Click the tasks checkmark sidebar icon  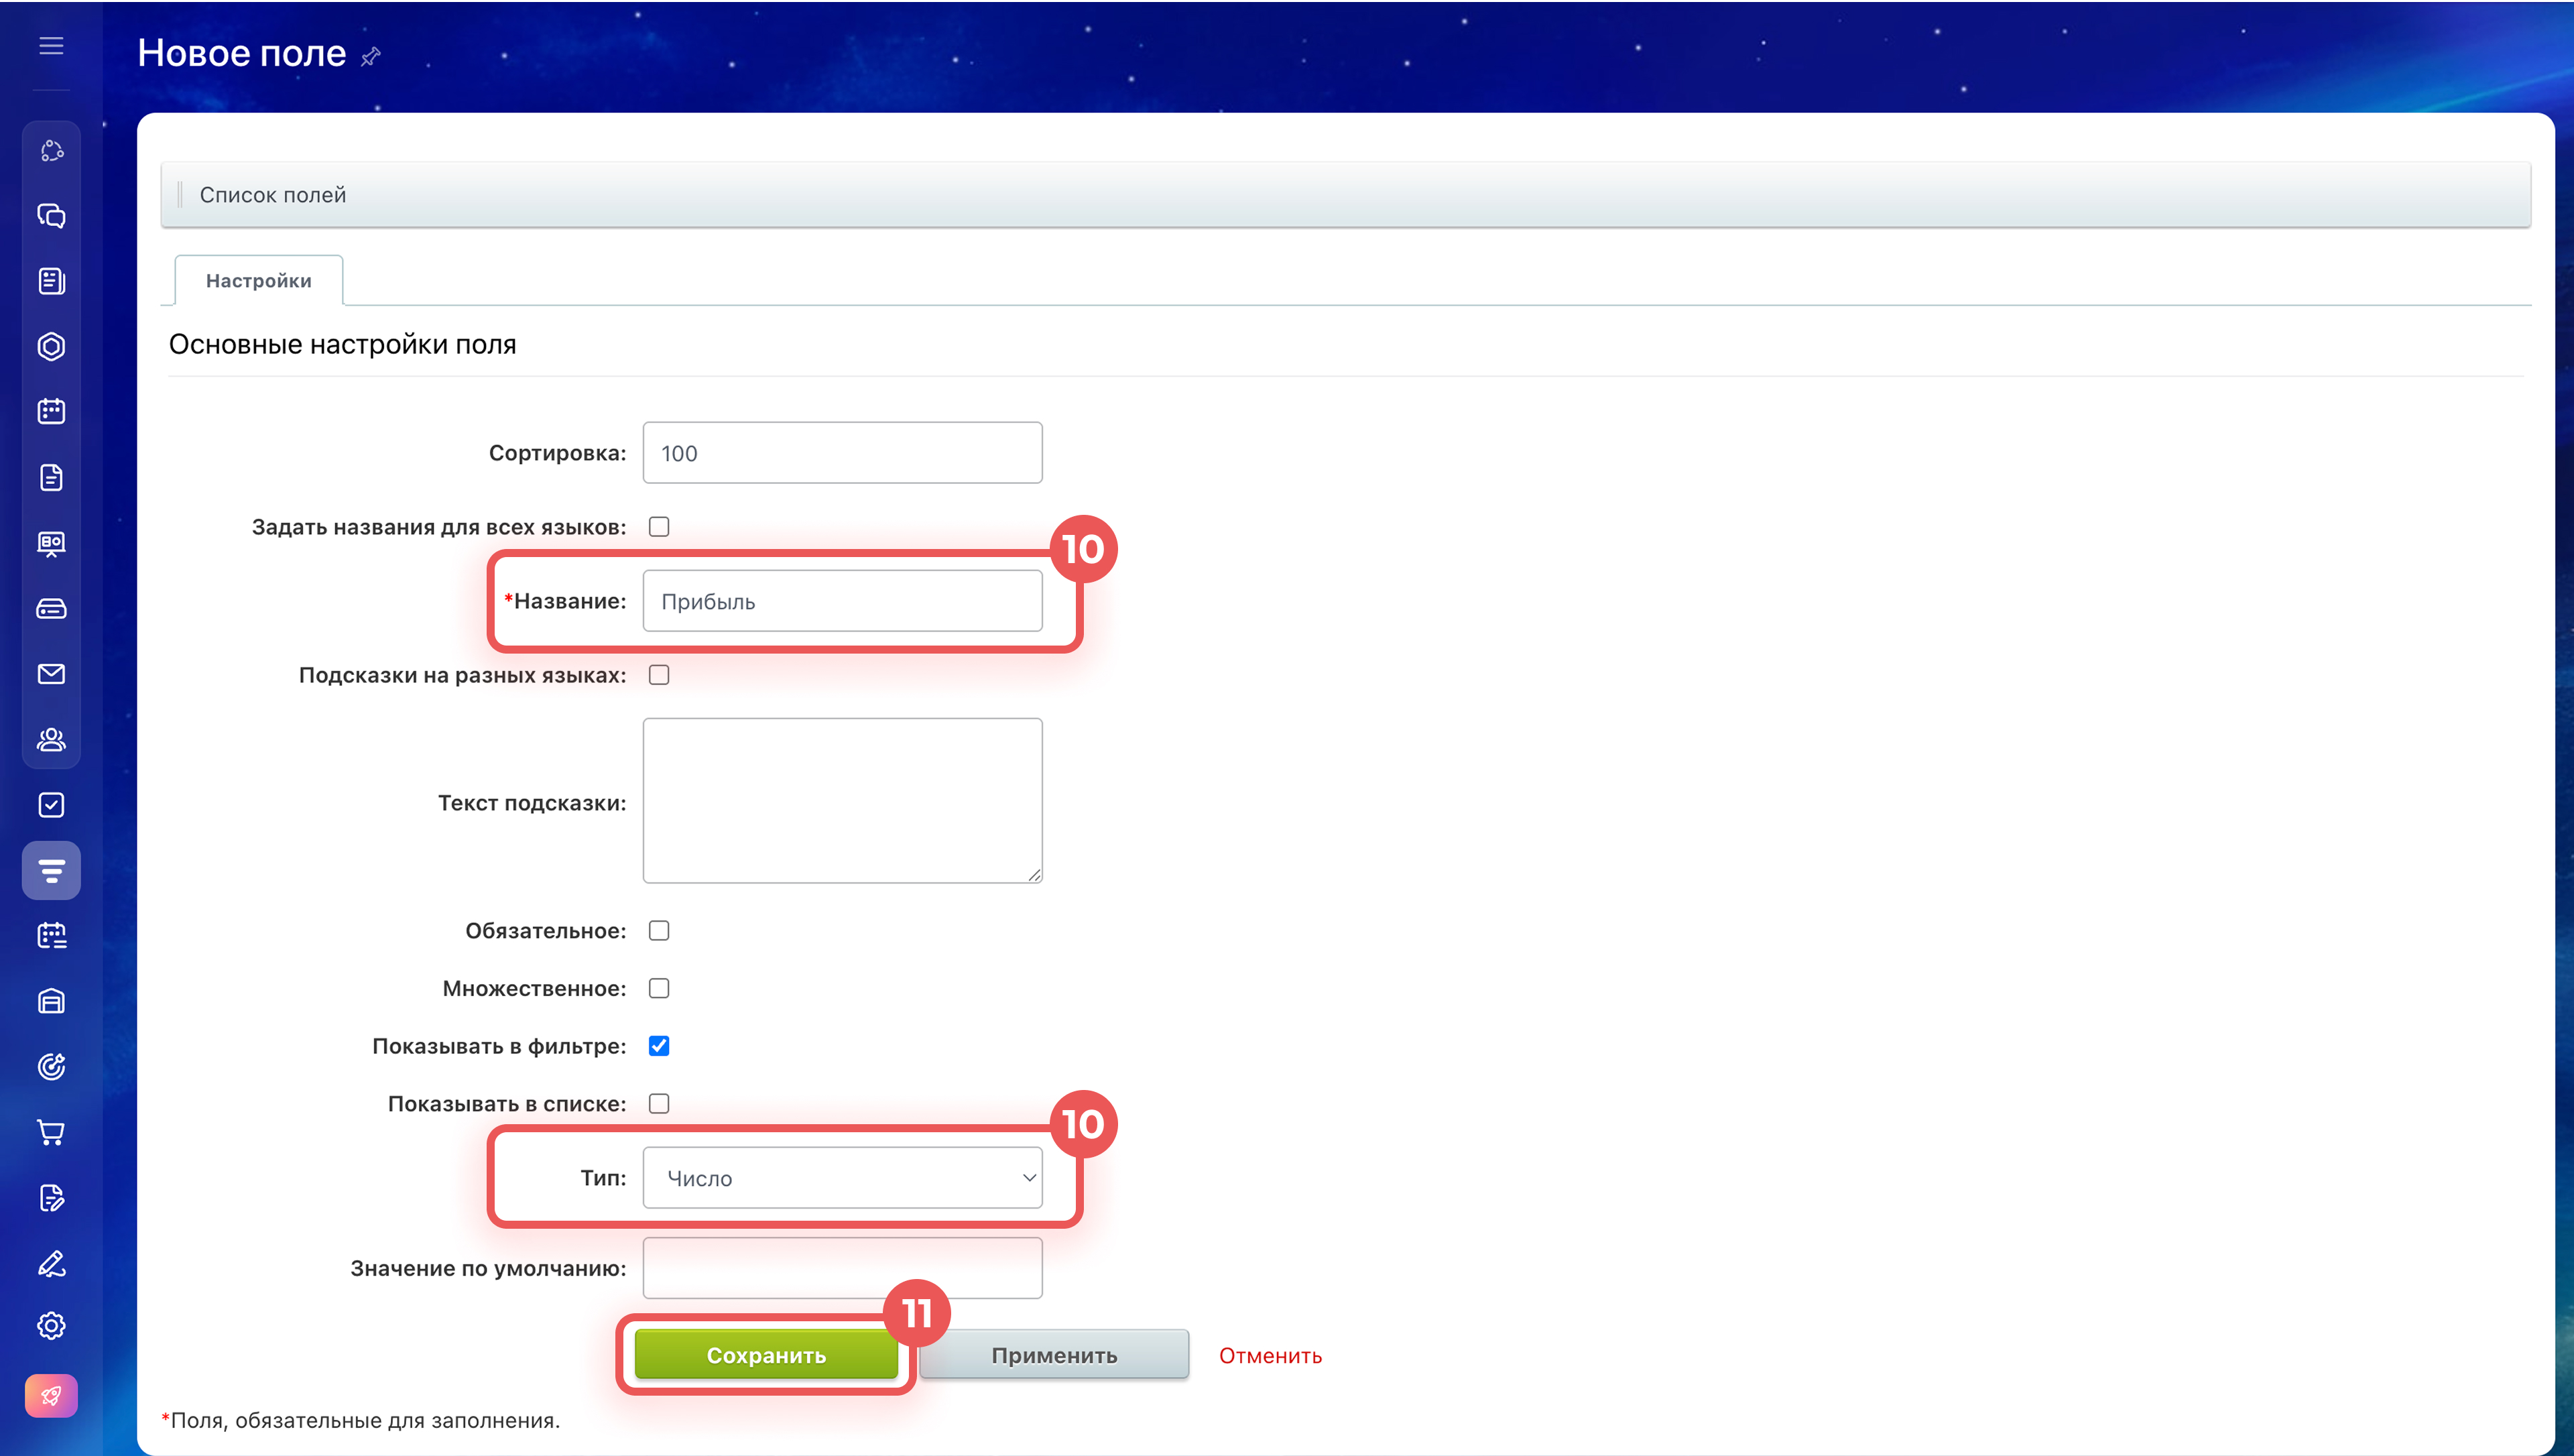pos(51,805)
